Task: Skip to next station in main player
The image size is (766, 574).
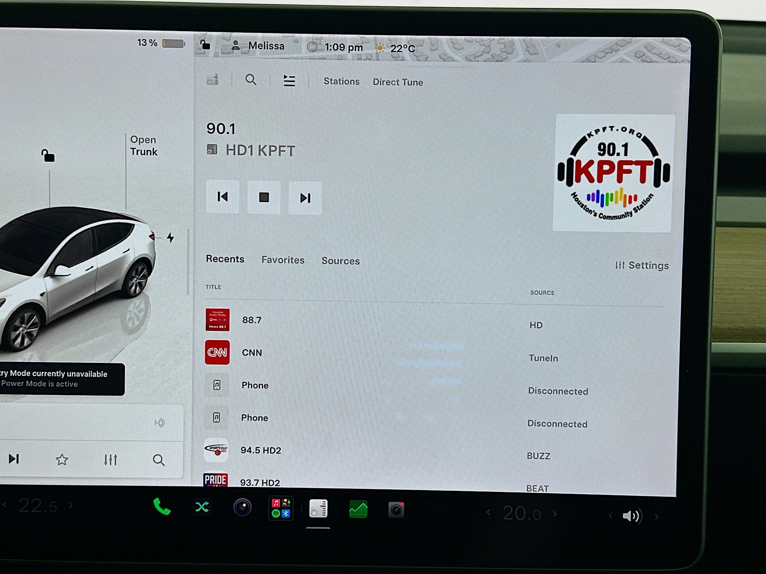Action: point(305,198)
